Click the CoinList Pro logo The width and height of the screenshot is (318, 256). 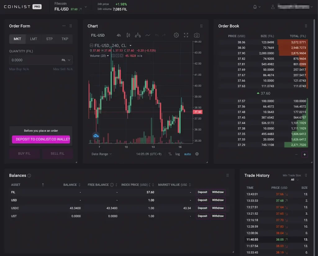click(x=23, y=7)
